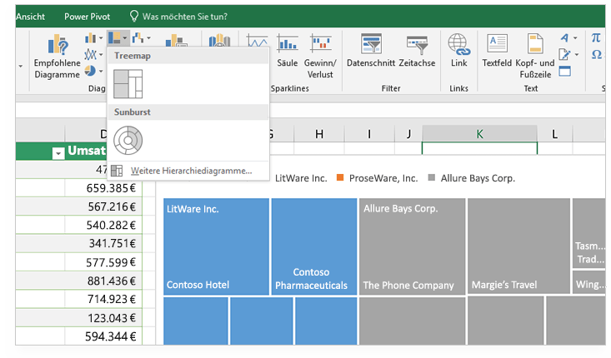Click the PivotChart icon
Screen dimensions: 611x358
pyautogui.click(x=177, y=41)
